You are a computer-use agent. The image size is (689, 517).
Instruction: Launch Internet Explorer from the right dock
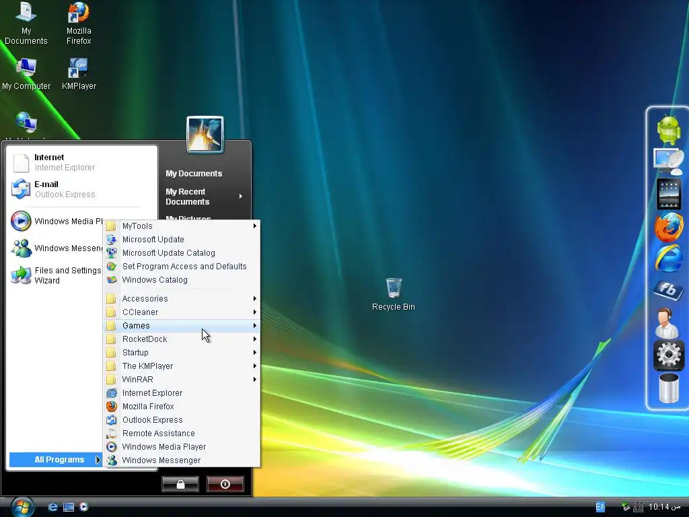click(x=669, y=258)
